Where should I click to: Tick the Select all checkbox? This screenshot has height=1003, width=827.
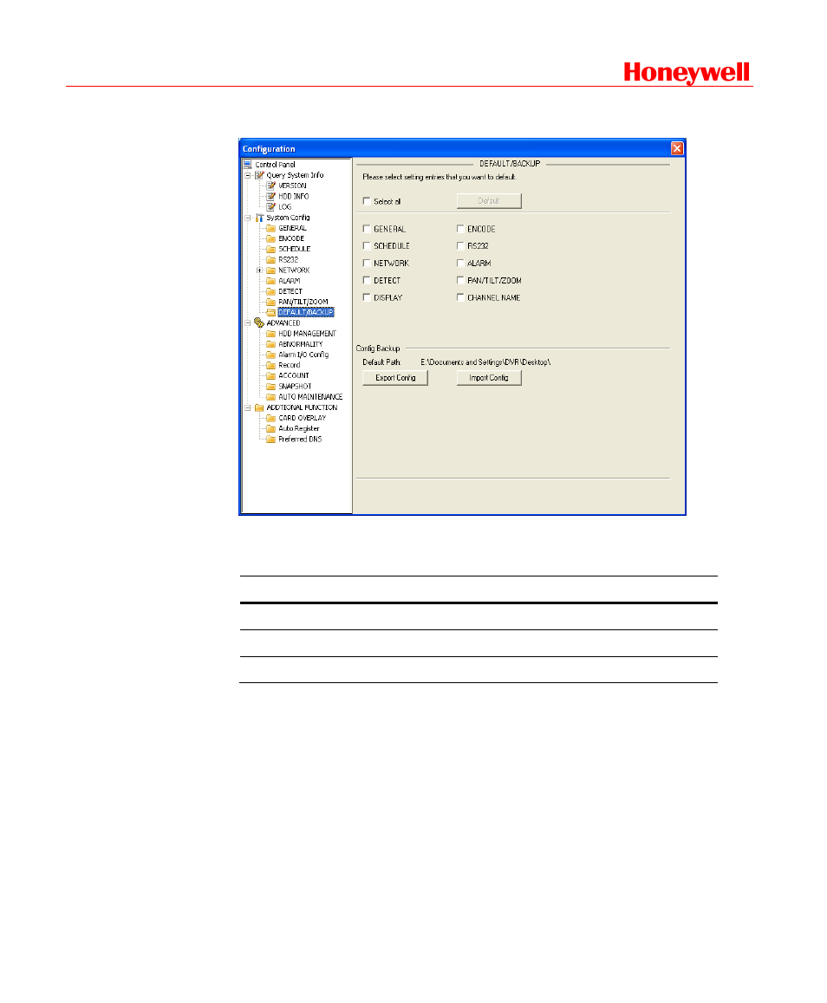pyautogui.click(x=367, y=201)
